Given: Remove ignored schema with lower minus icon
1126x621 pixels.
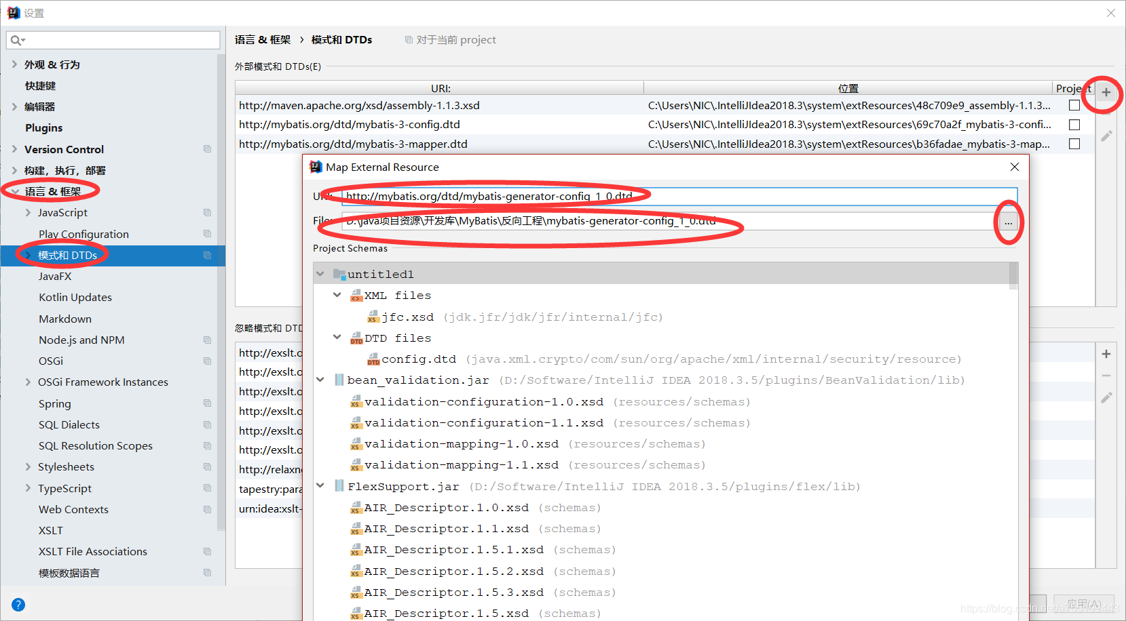Looking at the screenshot, I should point(1106,376).
